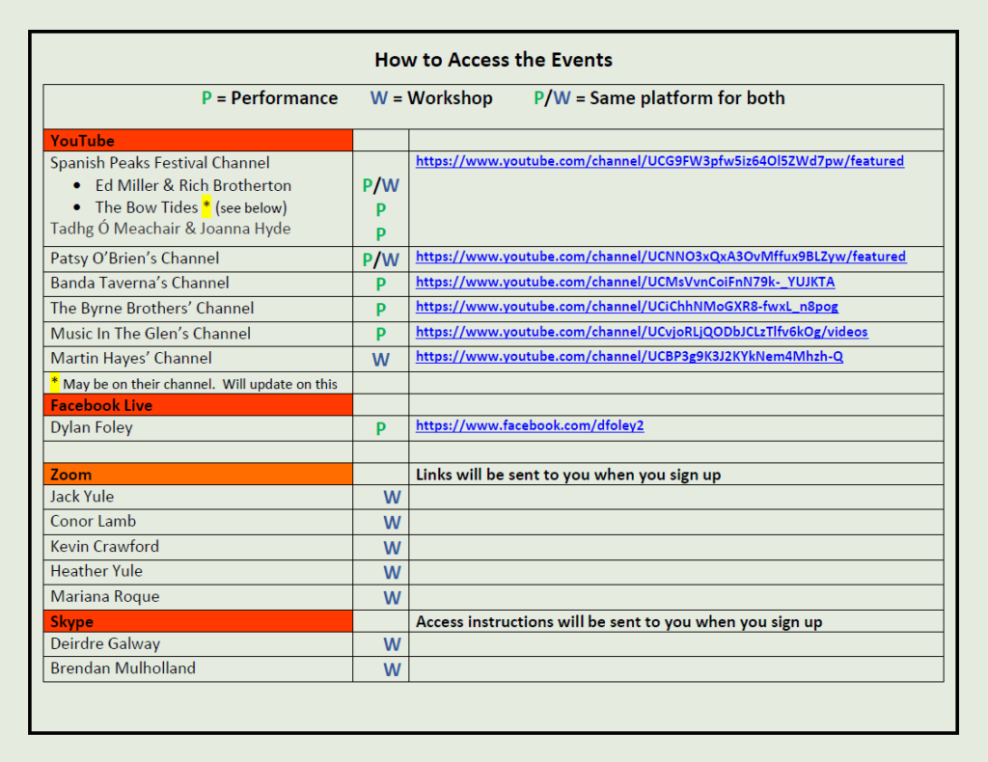The height and width of the screenshot is (762, 988).
Task: Click the P marker in Dylan Foley's row
Action: pyautogui.click(x=380, y=429)
